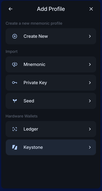
Task: Open the chevron on the Ledger row
Action: tap(90, 129)
